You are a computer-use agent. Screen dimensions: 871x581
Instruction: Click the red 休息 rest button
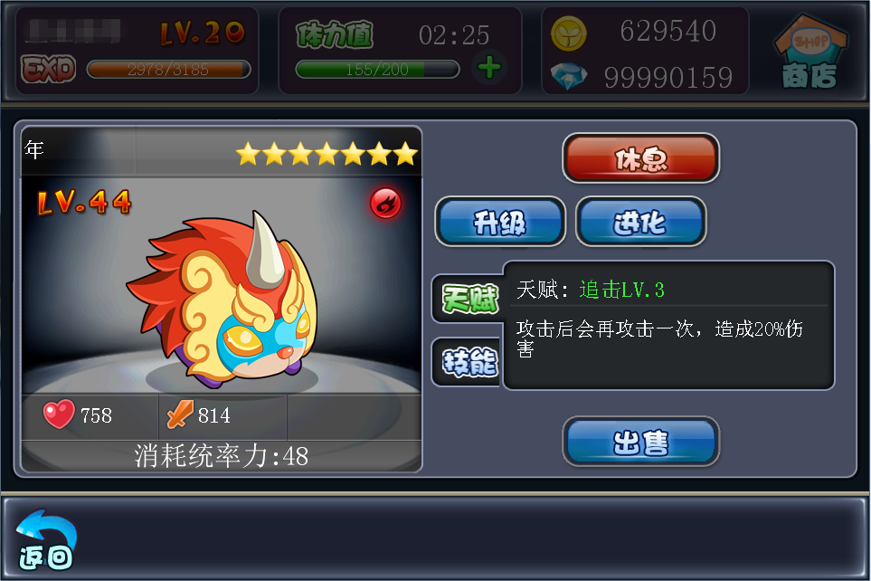(x=640, y=158)
